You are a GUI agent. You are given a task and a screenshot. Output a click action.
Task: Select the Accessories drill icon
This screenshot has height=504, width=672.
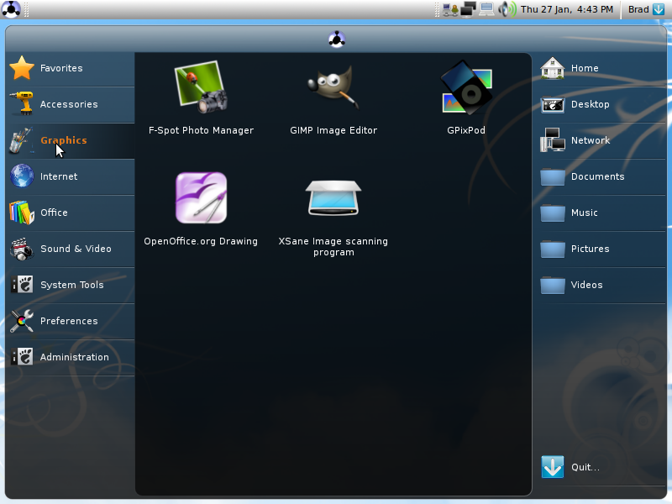pos(22,103)
